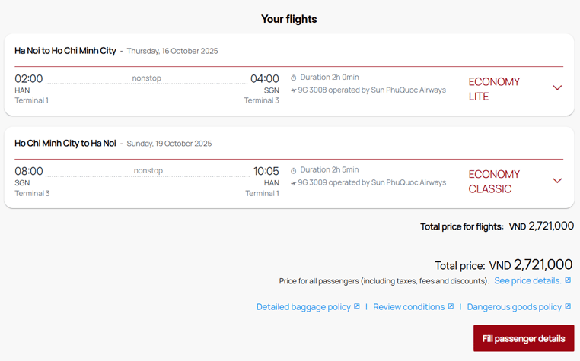
Task: Open the Dangerous goods policy link
Action: tap(514, 307)
